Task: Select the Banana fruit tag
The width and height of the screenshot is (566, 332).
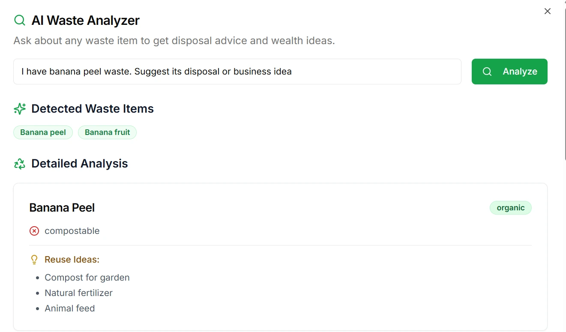Action: [x=107, y=132]
